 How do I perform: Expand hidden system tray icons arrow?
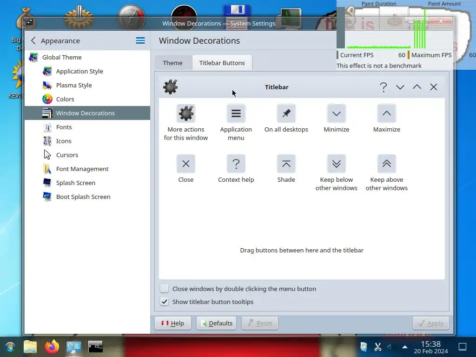click(x=405, y=347)
